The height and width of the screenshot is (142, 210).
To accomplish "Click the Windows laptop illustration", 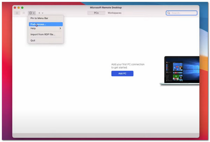I will pos(180,71).
